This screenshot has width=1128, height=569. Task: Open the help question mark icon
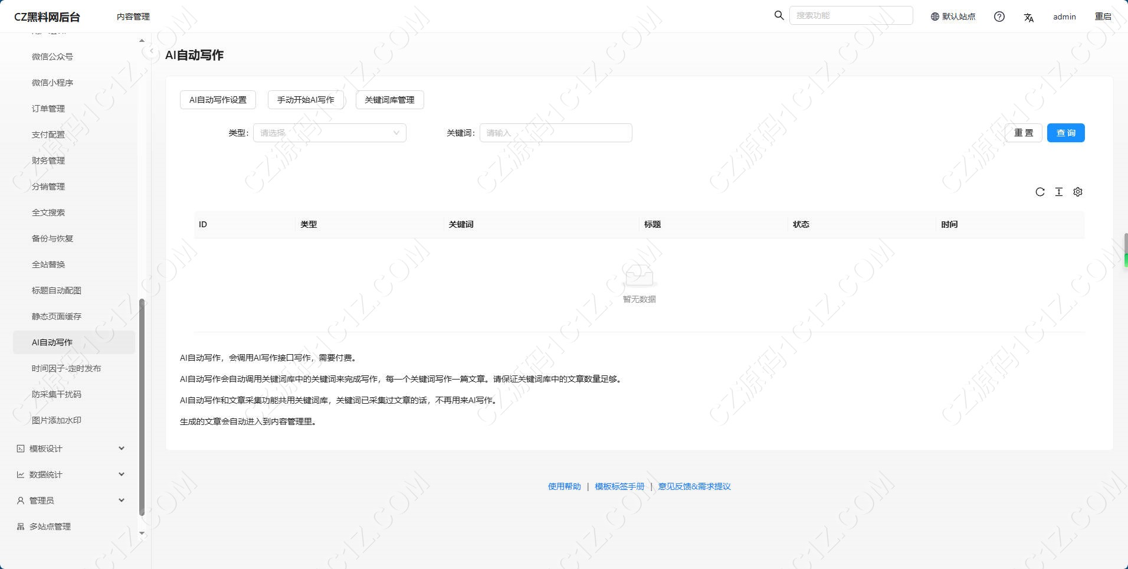pos(999,17)
